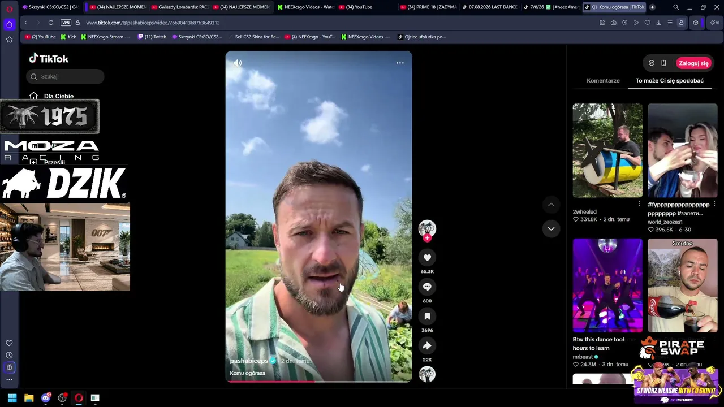Open File Explorer from the taskbar
The image size is (724, 407).
[x=29, y=398]
